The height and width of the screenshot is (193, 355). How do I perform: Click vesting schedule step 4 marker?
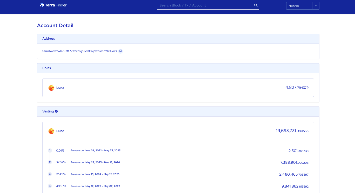(x=50, y=186)
